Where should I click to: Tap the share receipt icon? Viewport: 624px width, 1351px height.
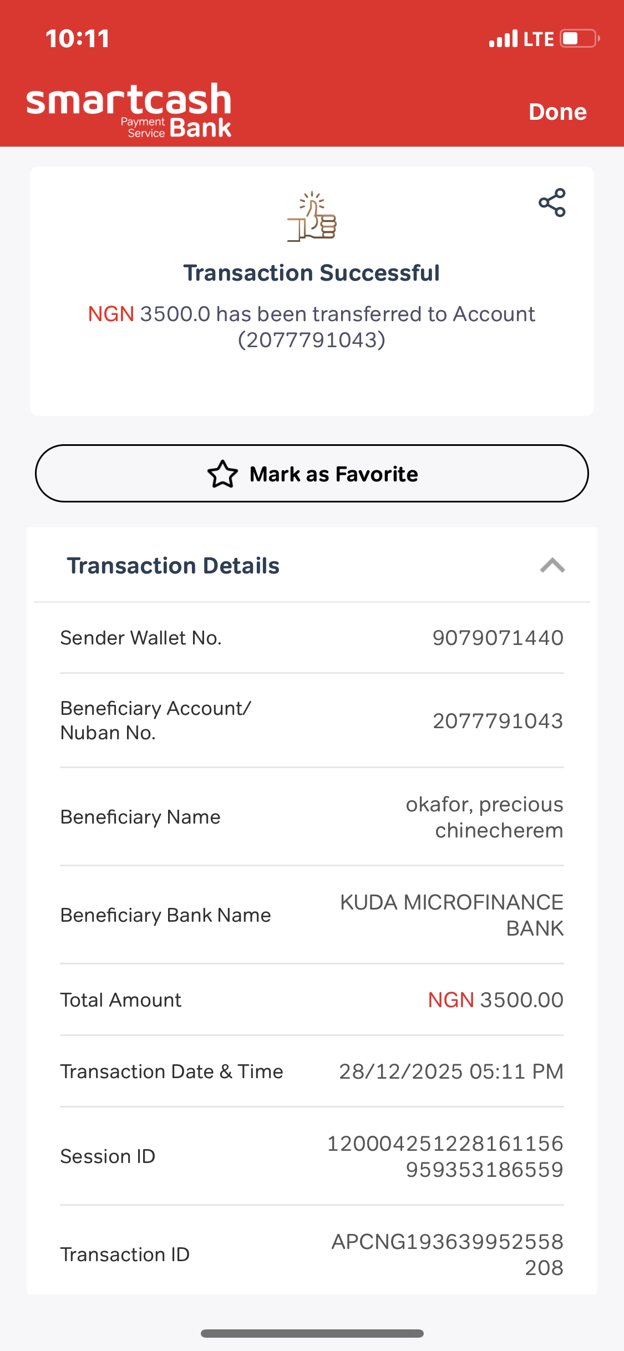click(x=552, y=202)
